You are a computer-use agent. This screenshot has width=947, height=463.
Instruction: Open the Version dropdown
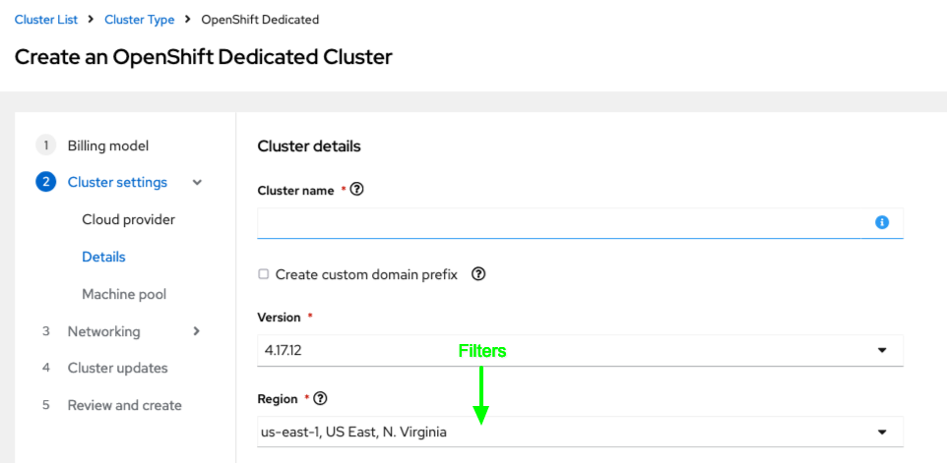pos(580,350)
